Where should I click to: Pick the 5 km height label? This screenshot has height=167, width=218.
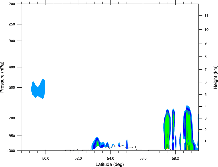click(206, 95)
